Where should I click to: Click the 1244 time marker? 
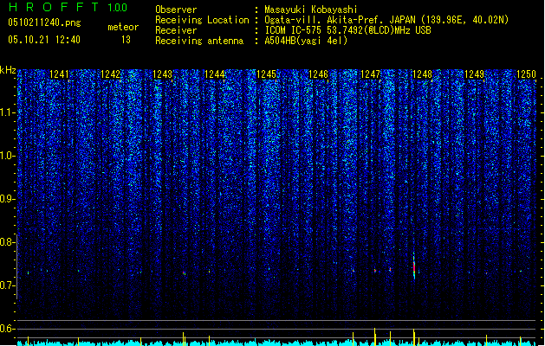215,74
